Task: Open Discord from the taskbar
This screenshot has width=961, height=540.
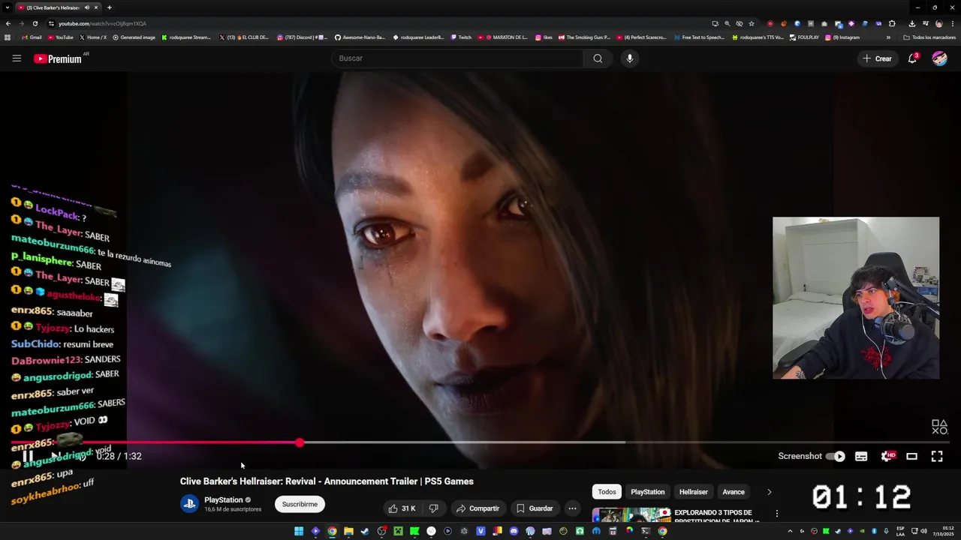Action: (x=514, y=531)
